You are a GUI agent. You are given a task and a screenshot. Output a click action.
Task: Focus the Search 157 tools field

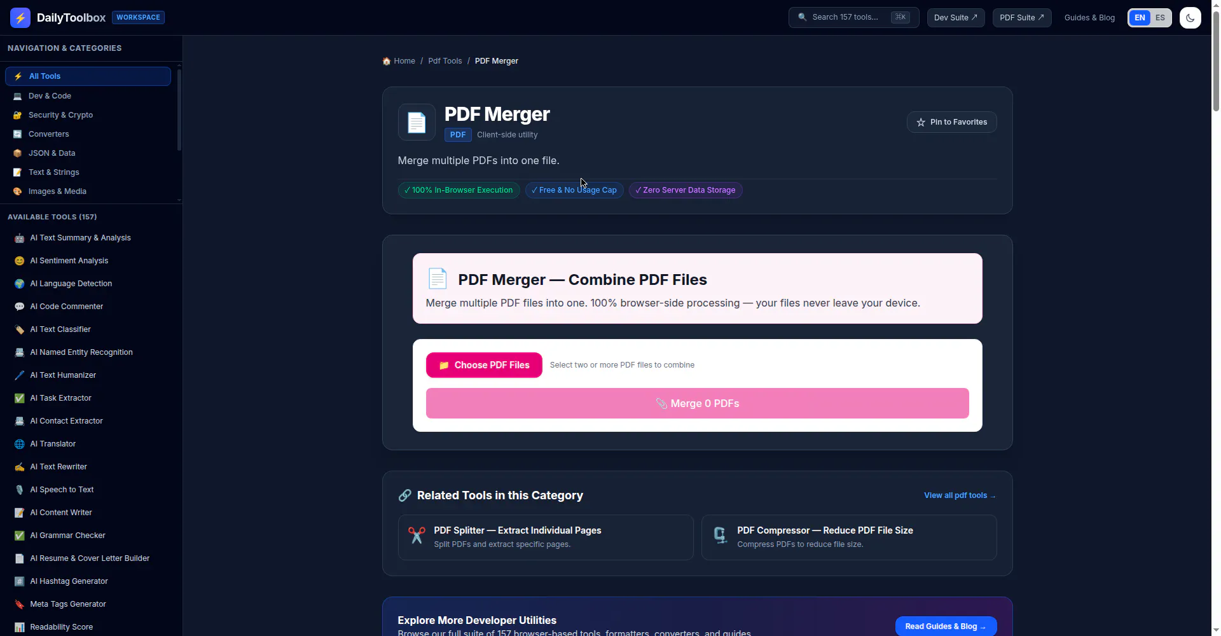pos(853,18)
